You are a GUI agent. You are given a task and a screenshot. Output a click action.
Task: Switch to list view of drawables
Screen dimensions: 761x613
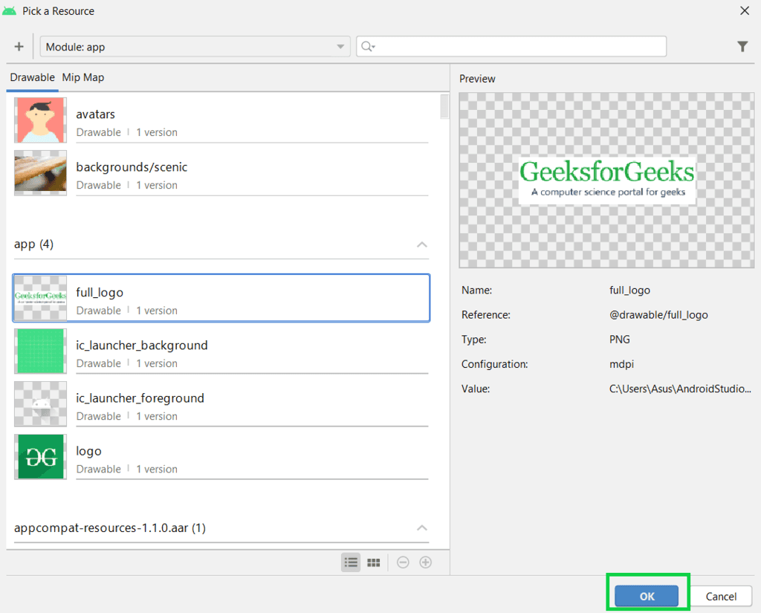click(350, 562)
